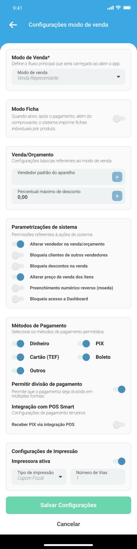Tap plus beside Percentual máximo de desconto

pos(117,196)
